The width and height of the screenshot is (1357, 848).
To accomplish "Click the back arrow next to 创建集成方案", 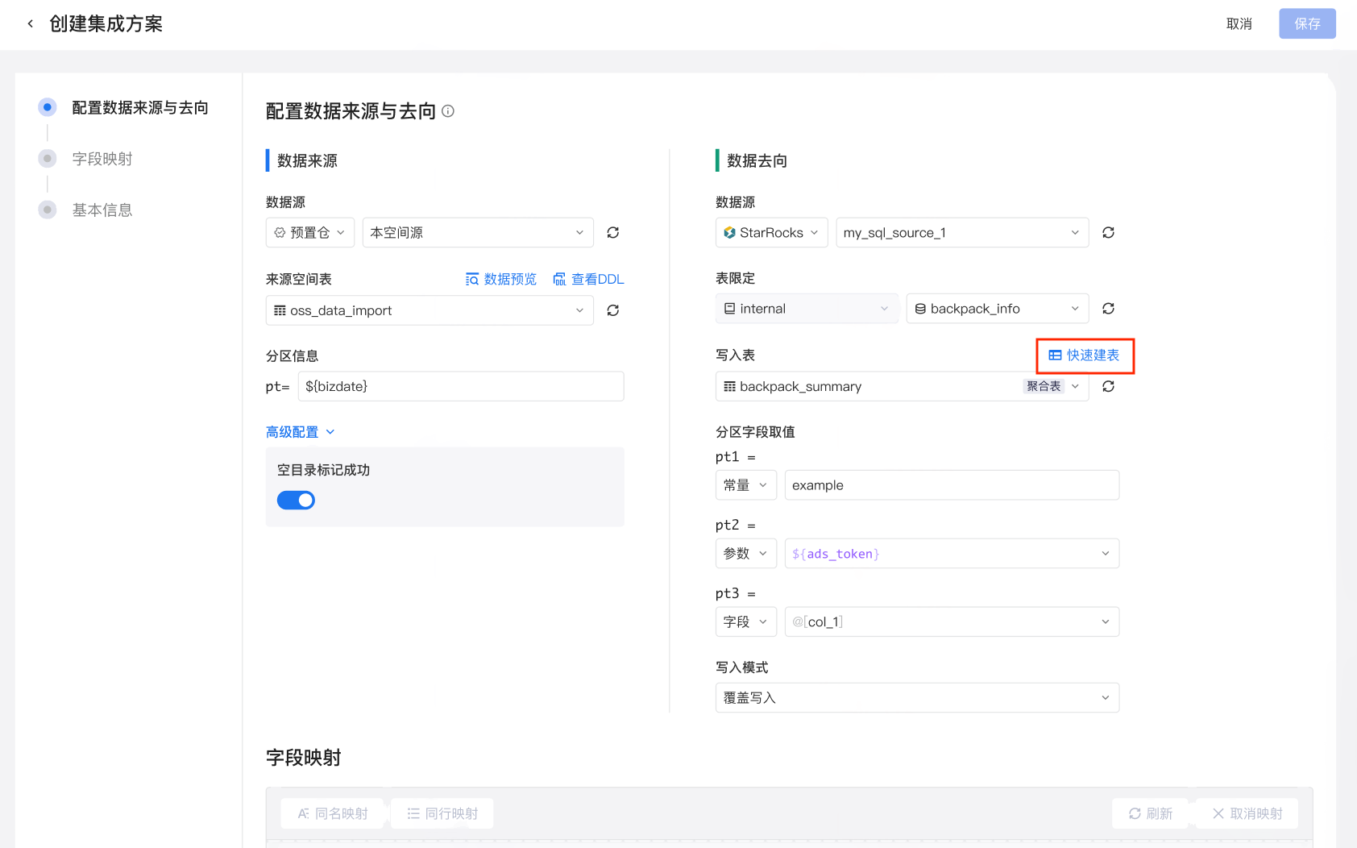I will click(x=31, y=24).
